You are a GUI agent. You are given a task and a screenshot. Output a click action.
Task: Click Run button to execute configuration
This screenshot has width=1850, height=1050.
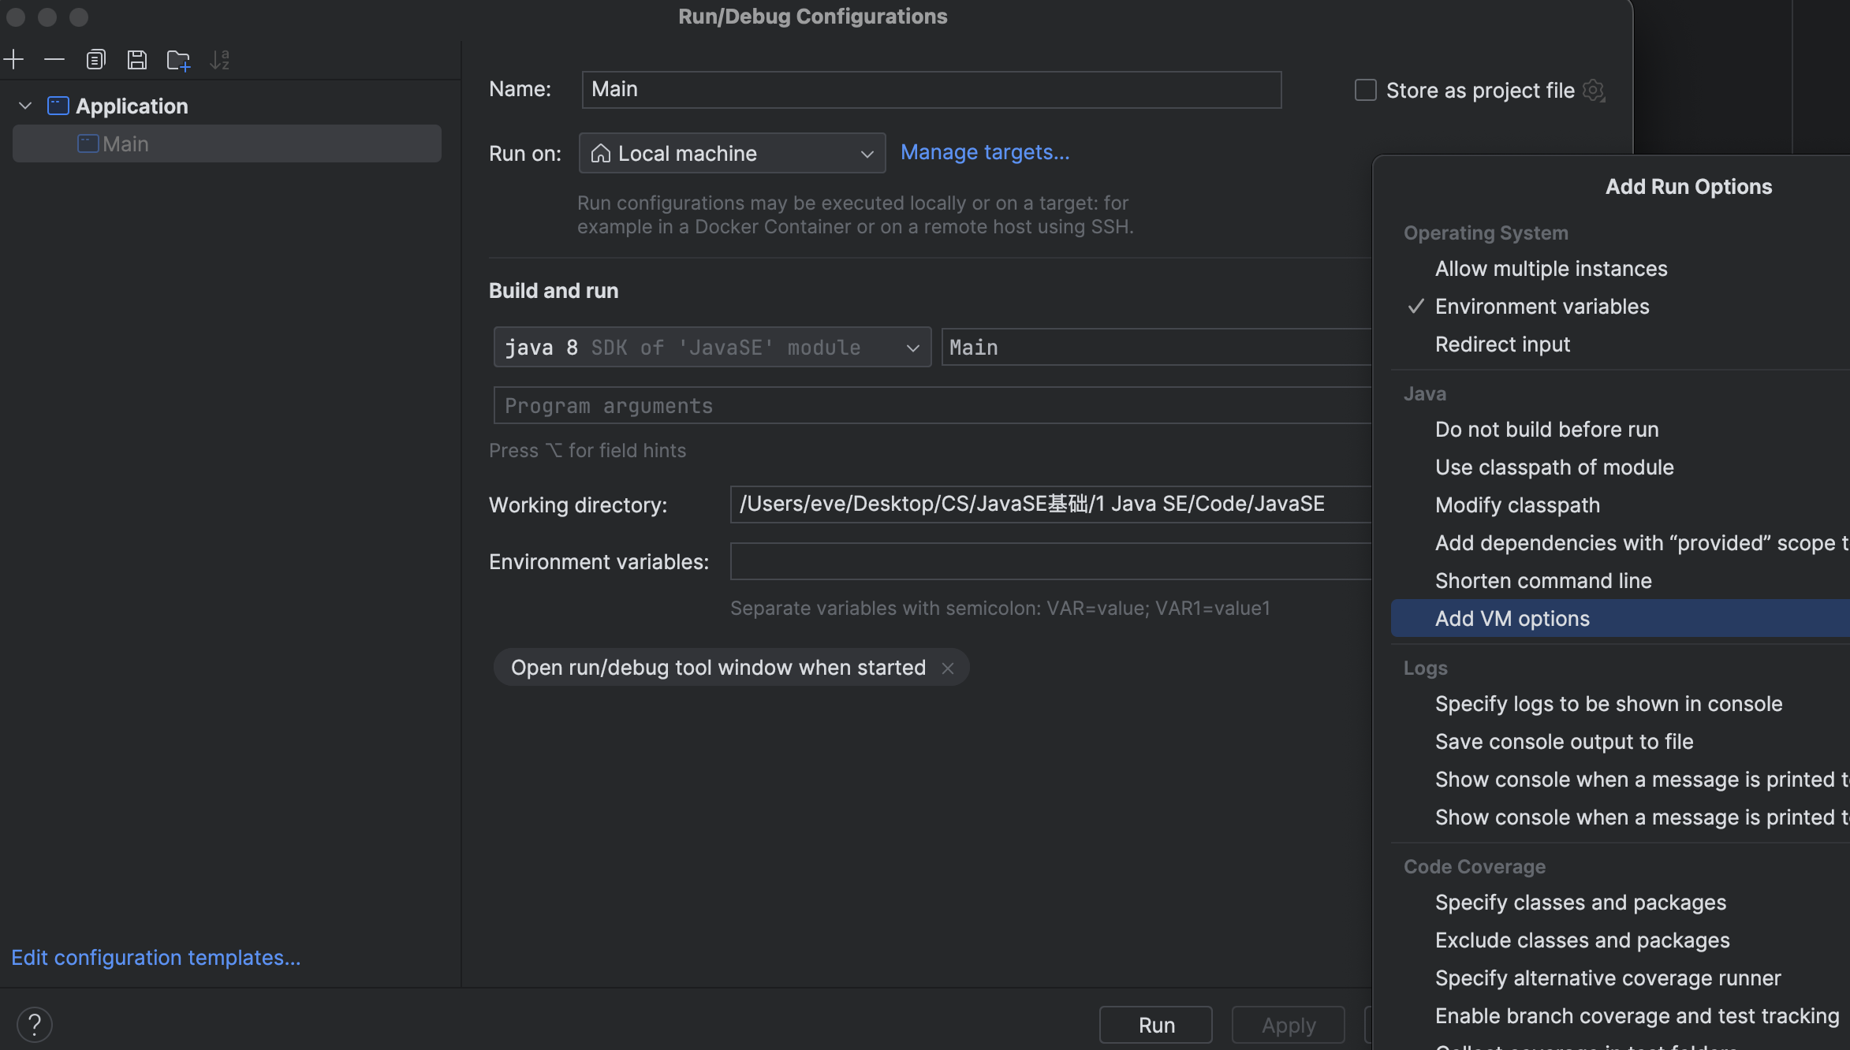pos(1155,1025)
